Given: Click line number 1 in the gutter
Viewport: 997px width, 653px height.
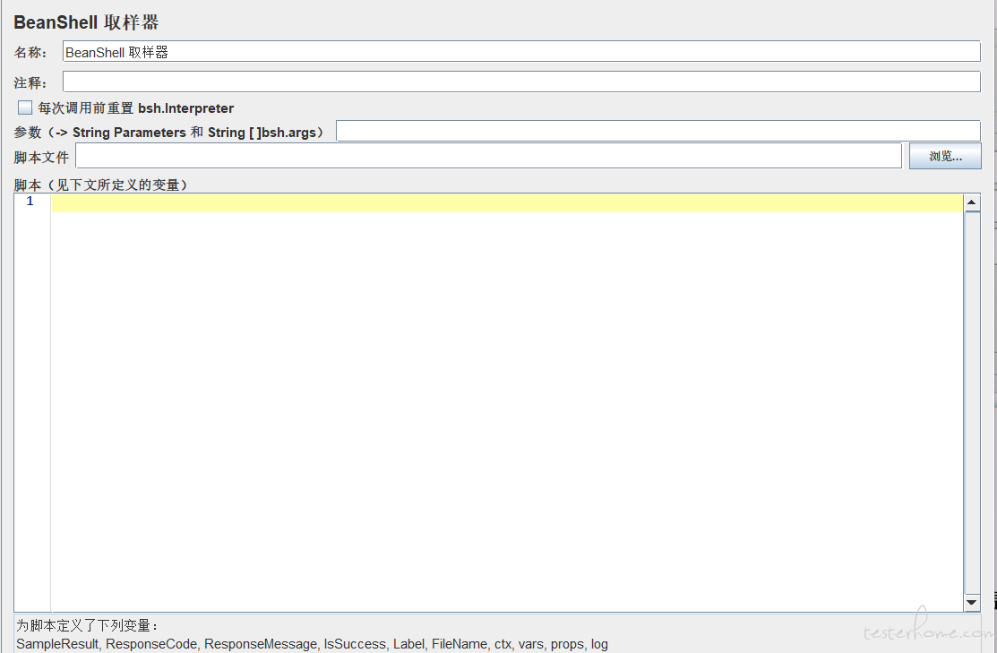Looking at the screenshot, I should (30, 202).
